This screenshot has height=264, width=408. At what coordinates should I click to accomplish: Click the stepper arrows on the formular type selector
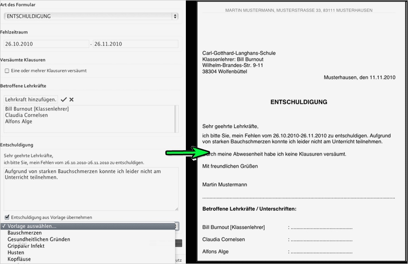point(175,16)
